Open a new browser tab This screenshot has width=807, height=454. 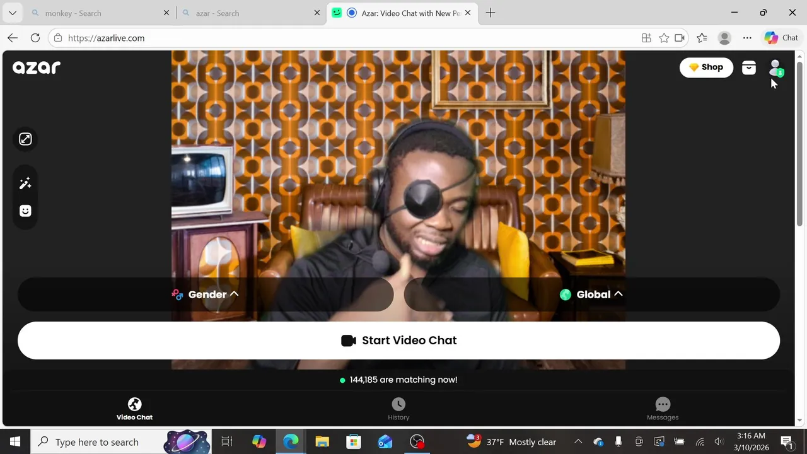pos(491,13)
